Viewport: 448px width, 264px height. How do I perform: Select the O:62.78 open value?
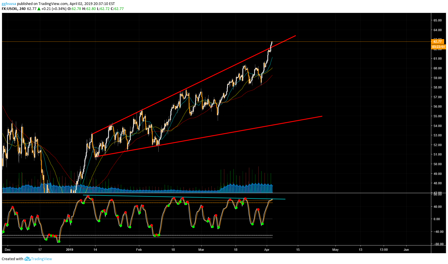tap(74, 9)
